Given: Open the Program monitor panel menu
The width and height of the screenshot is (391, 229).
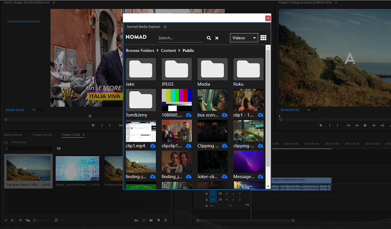Looking at the screenshot, I should pyautogui.click(x=336, y=3).
